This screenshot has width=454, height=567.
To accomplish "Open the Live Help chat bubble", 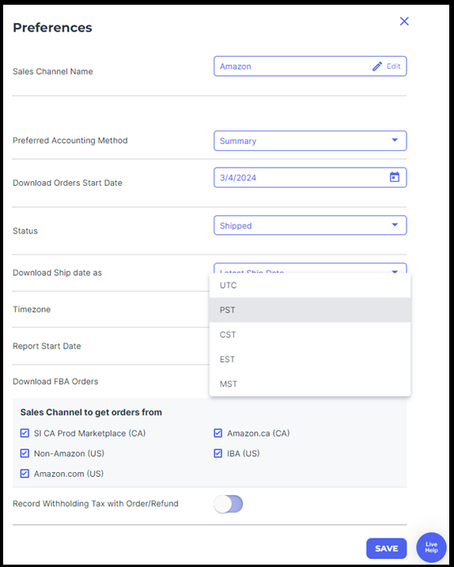I will (x=431, y=547).
